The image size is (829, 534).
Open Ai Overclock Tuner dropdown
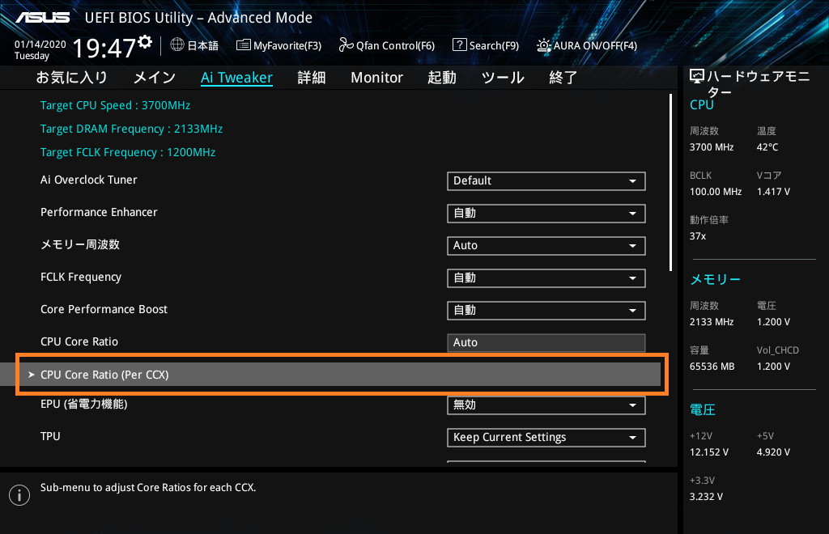click(546, 181)
